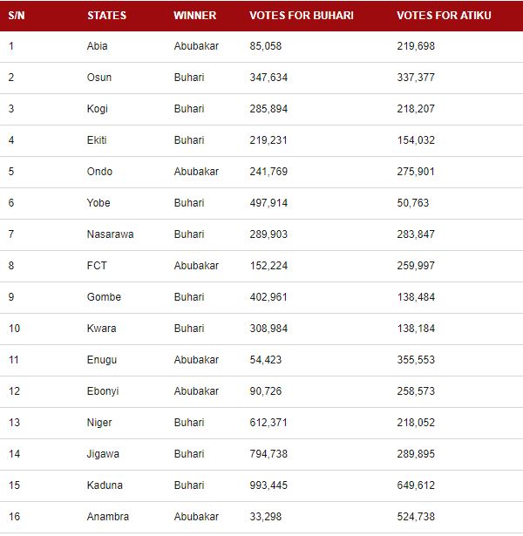Click the VOTES FOR BUHARI header
Screen dimensions: 523x536
click(x=294, y=16)
